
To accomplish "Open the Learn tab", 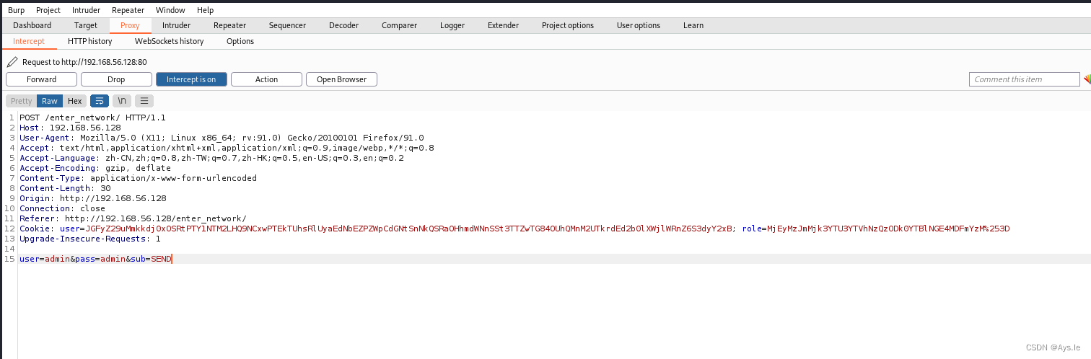I will 693,25.
